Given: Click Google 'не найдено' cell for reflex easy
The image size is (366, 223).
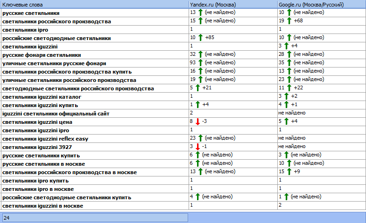Looking at the screenshot, I should 322,139.
